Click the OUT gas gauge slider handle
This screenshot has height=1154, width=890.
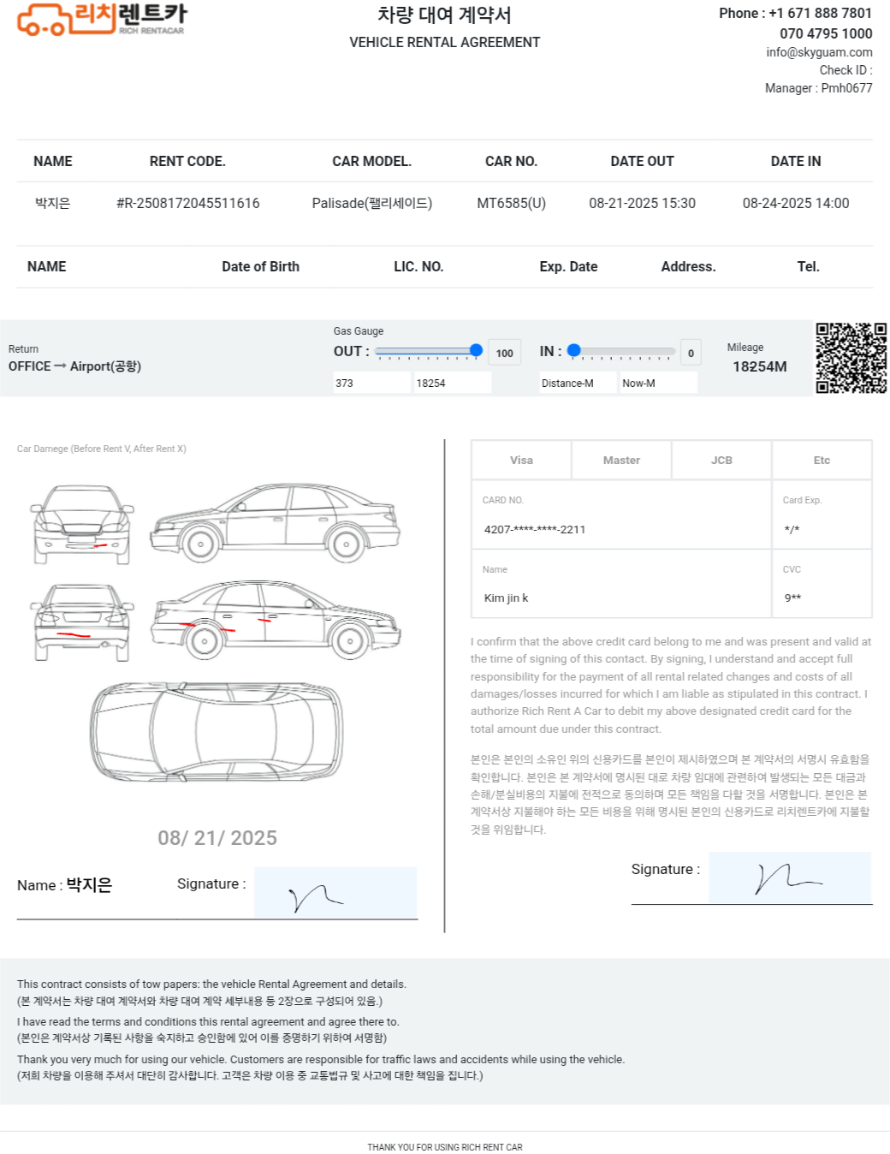tap(476, 350)
